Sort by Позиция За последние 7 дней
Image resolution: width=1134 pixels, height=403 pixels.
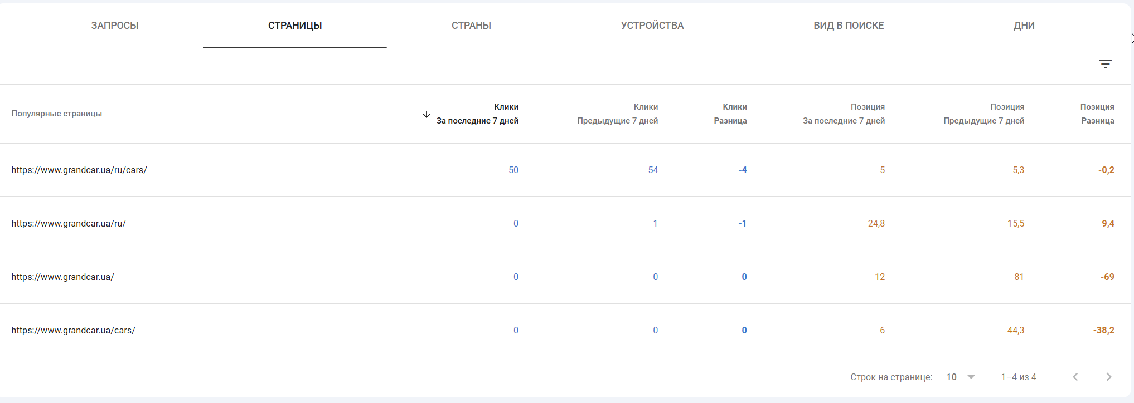tap(844, 114)
